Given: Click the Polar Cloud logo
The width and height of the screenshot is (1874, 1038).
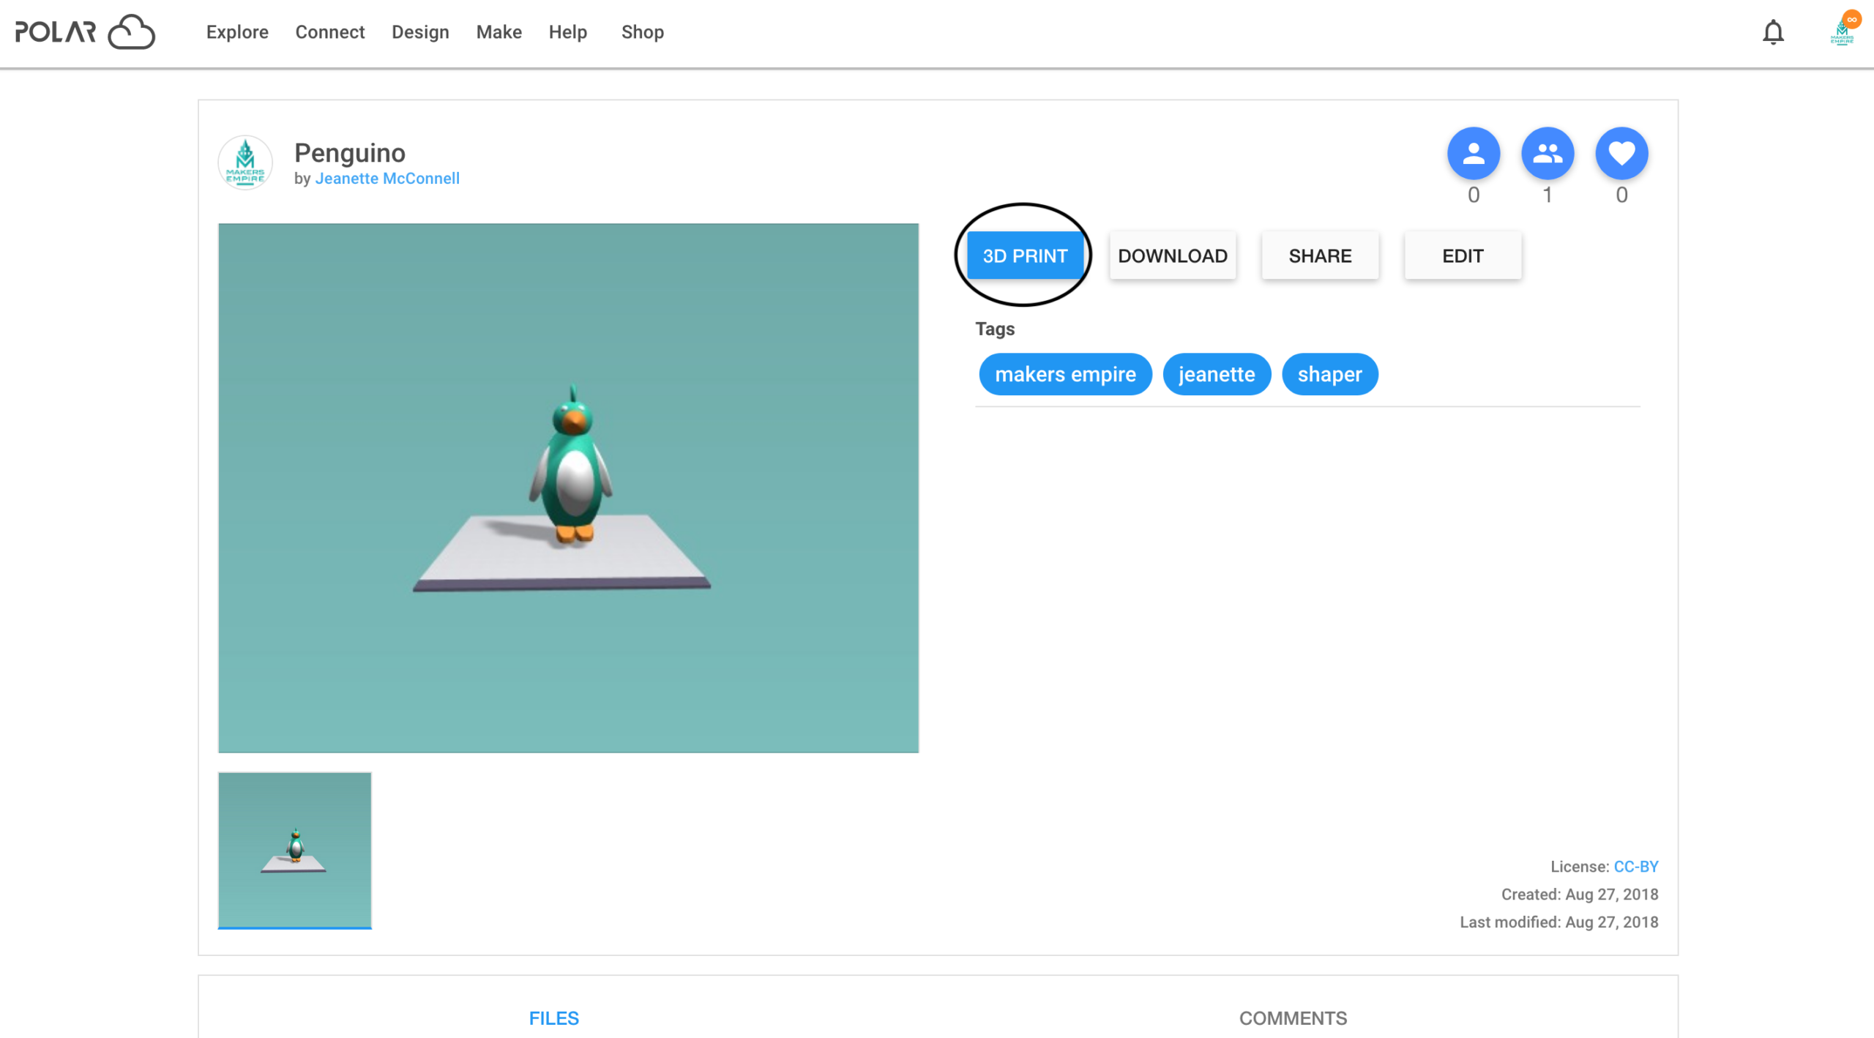Looking at the screenshot, I should 85,32.
